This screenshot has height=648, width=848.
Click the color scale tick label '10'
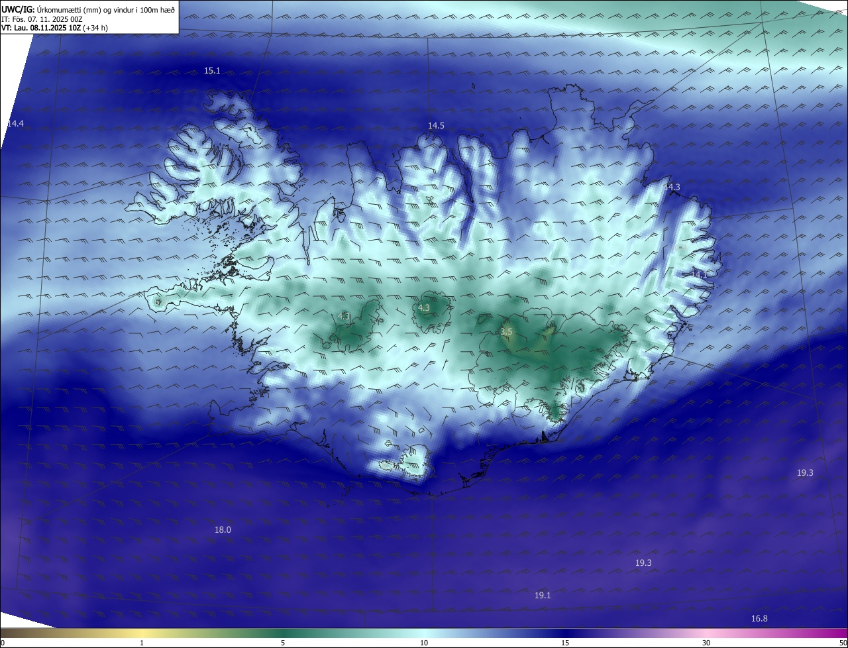tap(424, 643)
